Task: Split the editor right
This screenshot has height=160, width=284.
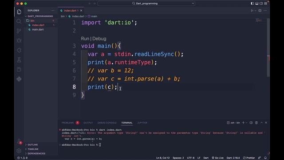Action: [260, 11]
